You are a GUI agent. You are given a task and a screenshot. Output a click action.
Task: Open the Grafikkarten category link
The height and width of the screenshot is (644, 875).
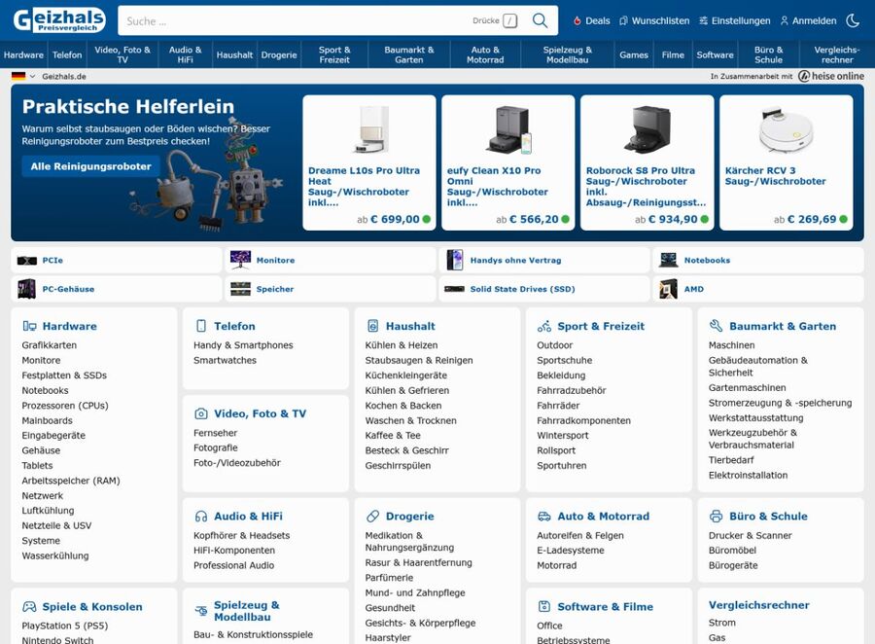click(50, 345)
